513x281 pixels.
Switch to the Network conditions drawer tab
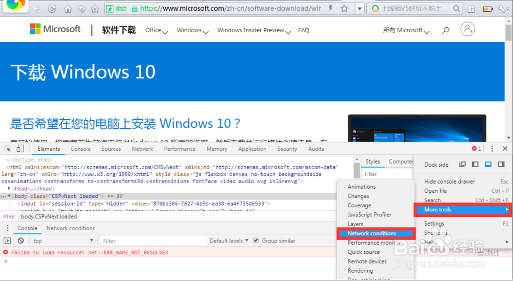[x=71, y=228]
